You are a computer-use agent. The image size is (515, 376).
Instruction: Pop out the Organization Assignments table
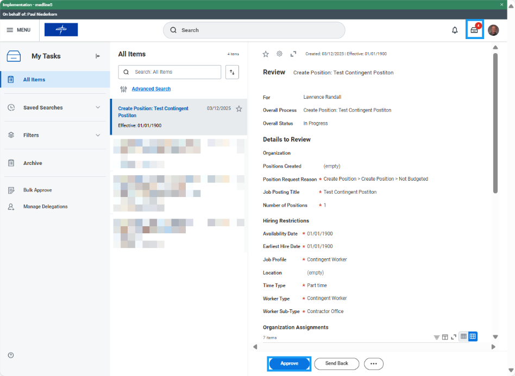(445, 336)
